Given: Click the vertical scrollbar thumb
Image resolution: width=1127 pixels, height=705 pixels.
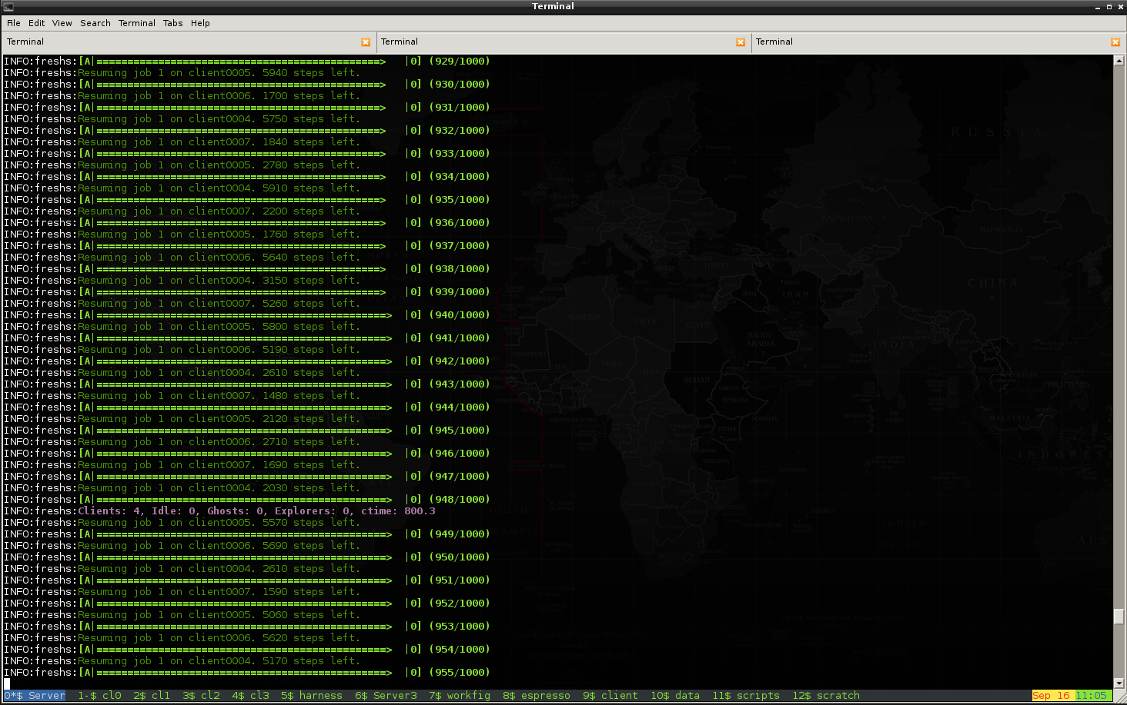Looking at the screenshot, I should pyautogui.click(x=1119, y=617).
